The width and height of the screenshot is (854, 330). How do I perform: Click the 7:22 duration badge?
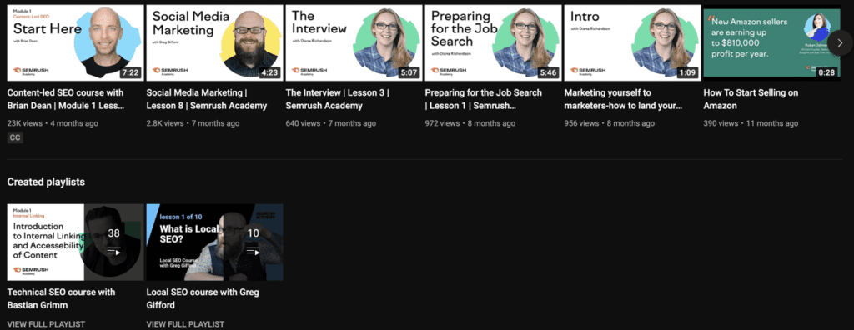pos(131,72)
